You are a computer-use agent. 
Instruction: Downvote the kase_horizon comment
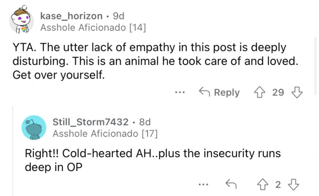296,92
